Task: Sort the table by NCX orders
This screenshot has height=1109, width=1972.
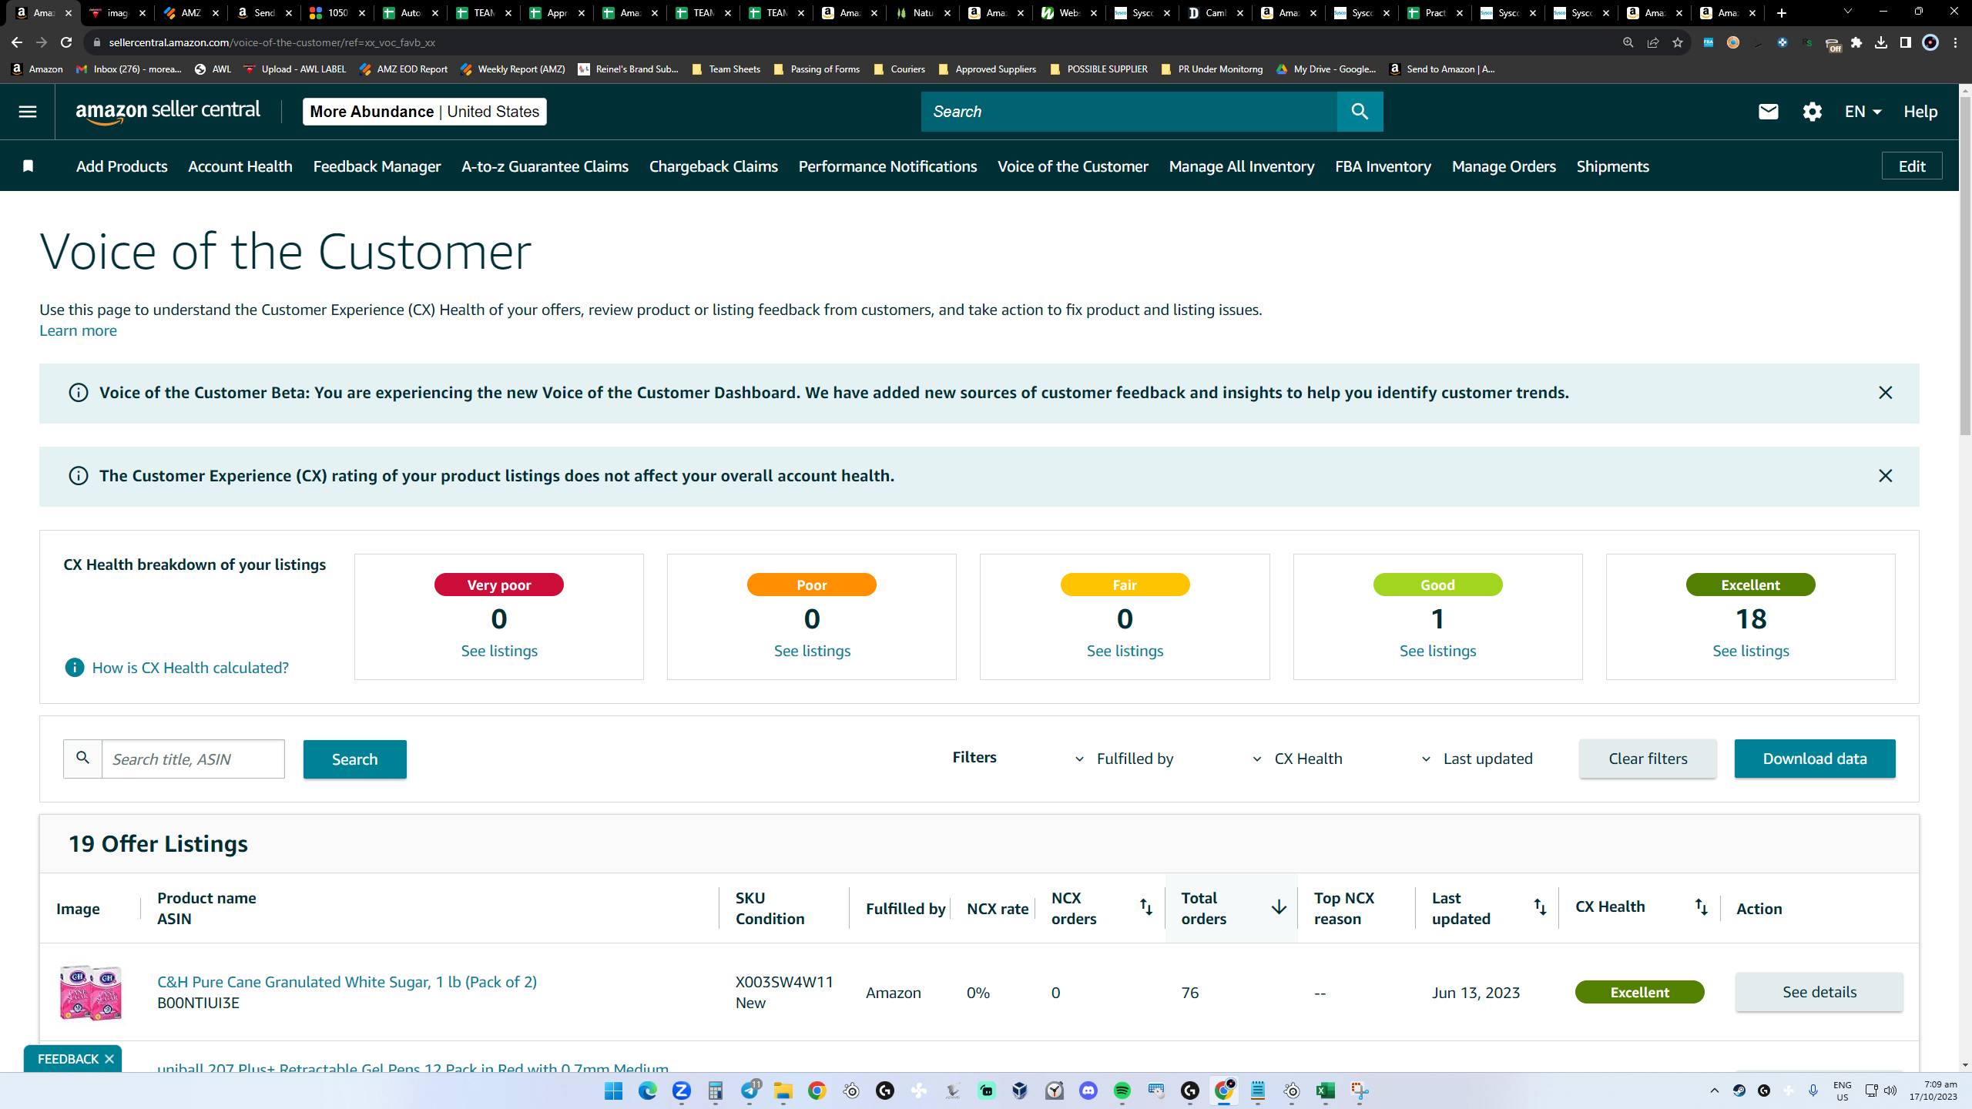Action: [x=1146, y=908]
